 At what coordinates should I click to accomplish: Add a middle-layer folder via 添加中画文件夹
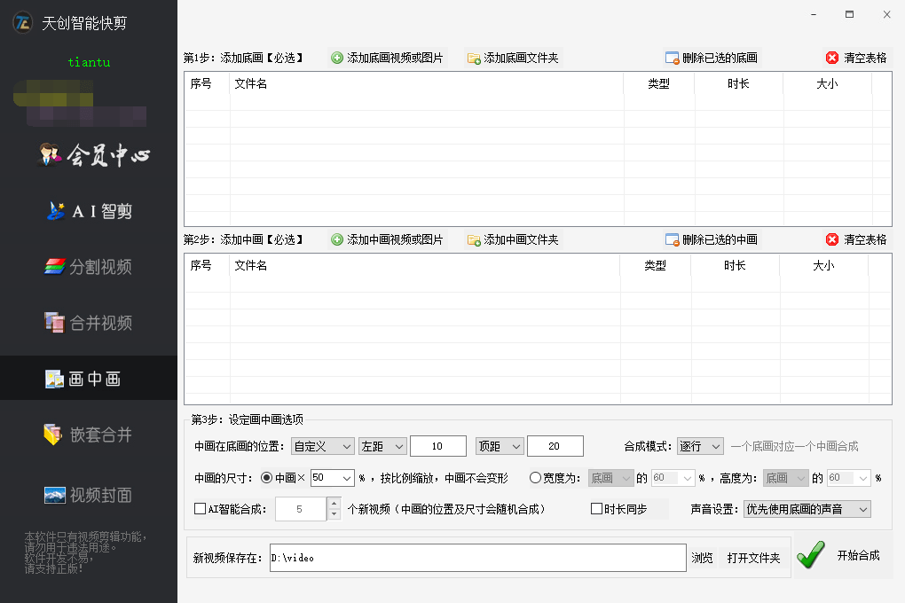tap(512, 239)
